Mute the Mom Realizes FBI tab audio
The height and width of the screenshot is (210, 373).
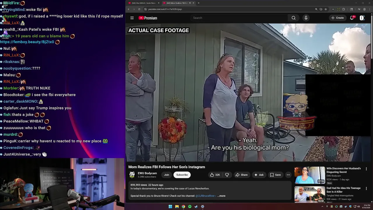[190, 3]
